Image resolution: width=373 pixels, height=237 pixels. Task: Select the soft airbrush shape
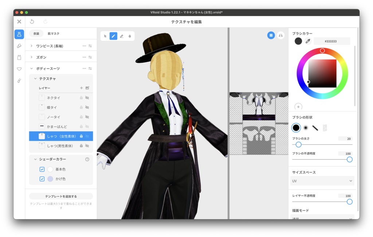tap(306, 128)
